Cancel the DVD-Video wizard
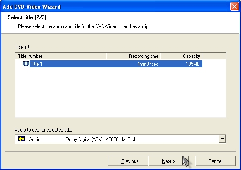Image resolution: width=241 pixels, height=170 pixels. point(215,161)
